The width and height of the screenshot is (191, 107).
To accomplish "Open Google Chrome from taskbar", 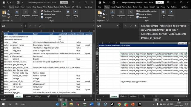I will coord(119,104).
